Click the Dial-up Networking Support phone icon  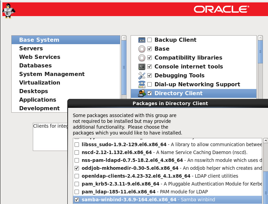142,84
